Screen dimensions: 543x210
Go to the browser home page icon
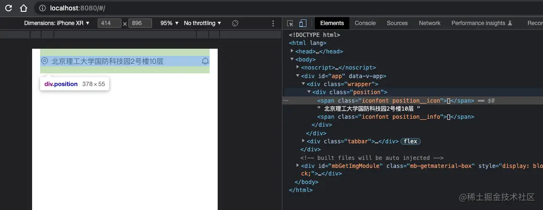point(23,8)
